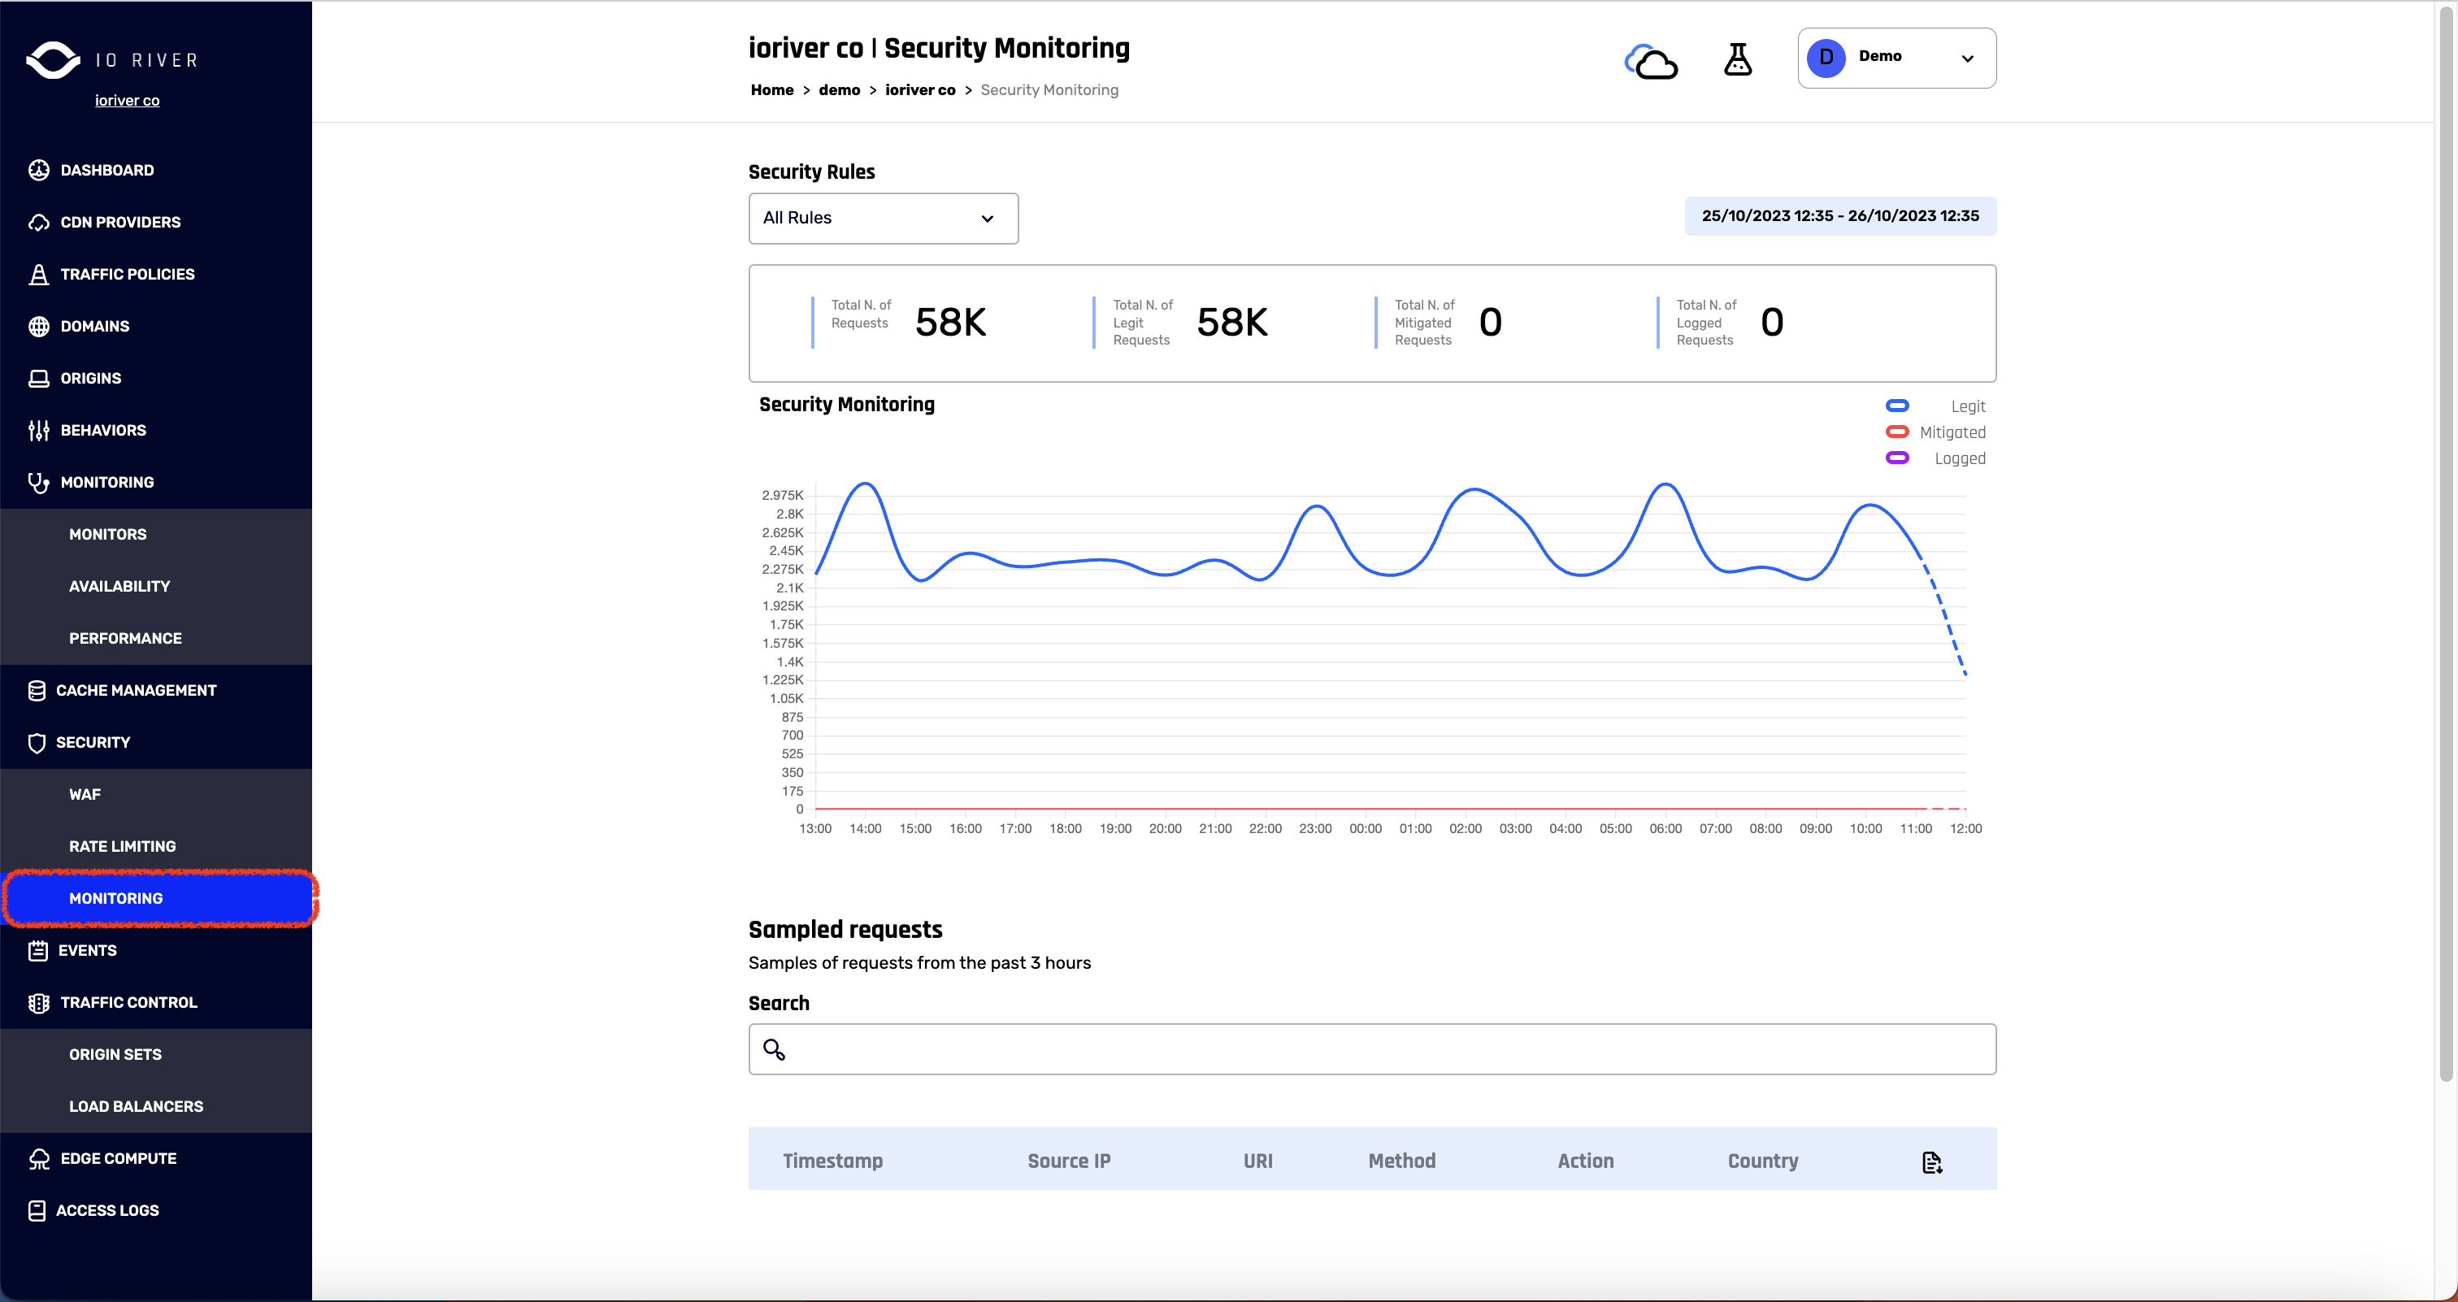2458x1302 pixels.
Task: Click the Security Monitoring breadcrumb text
Action: click(x=1049, y=89)
